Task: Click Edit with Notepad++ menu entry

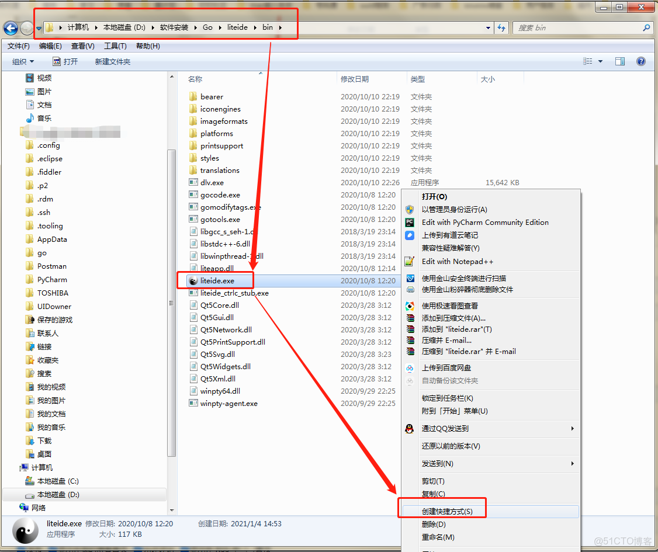Action: tap(458, 261)
